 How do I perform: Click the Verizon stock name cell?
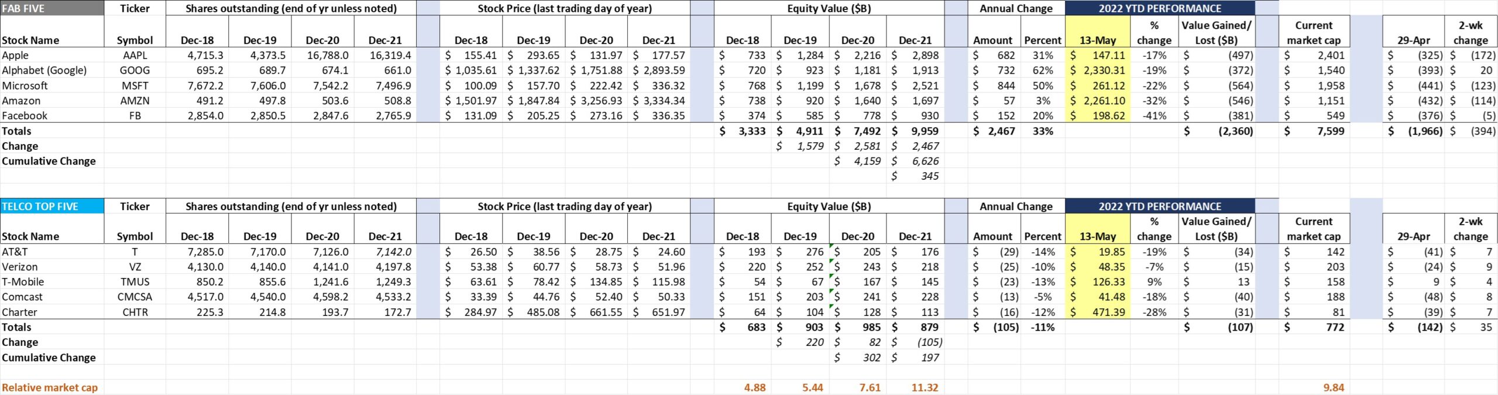(x=52, y=267)
